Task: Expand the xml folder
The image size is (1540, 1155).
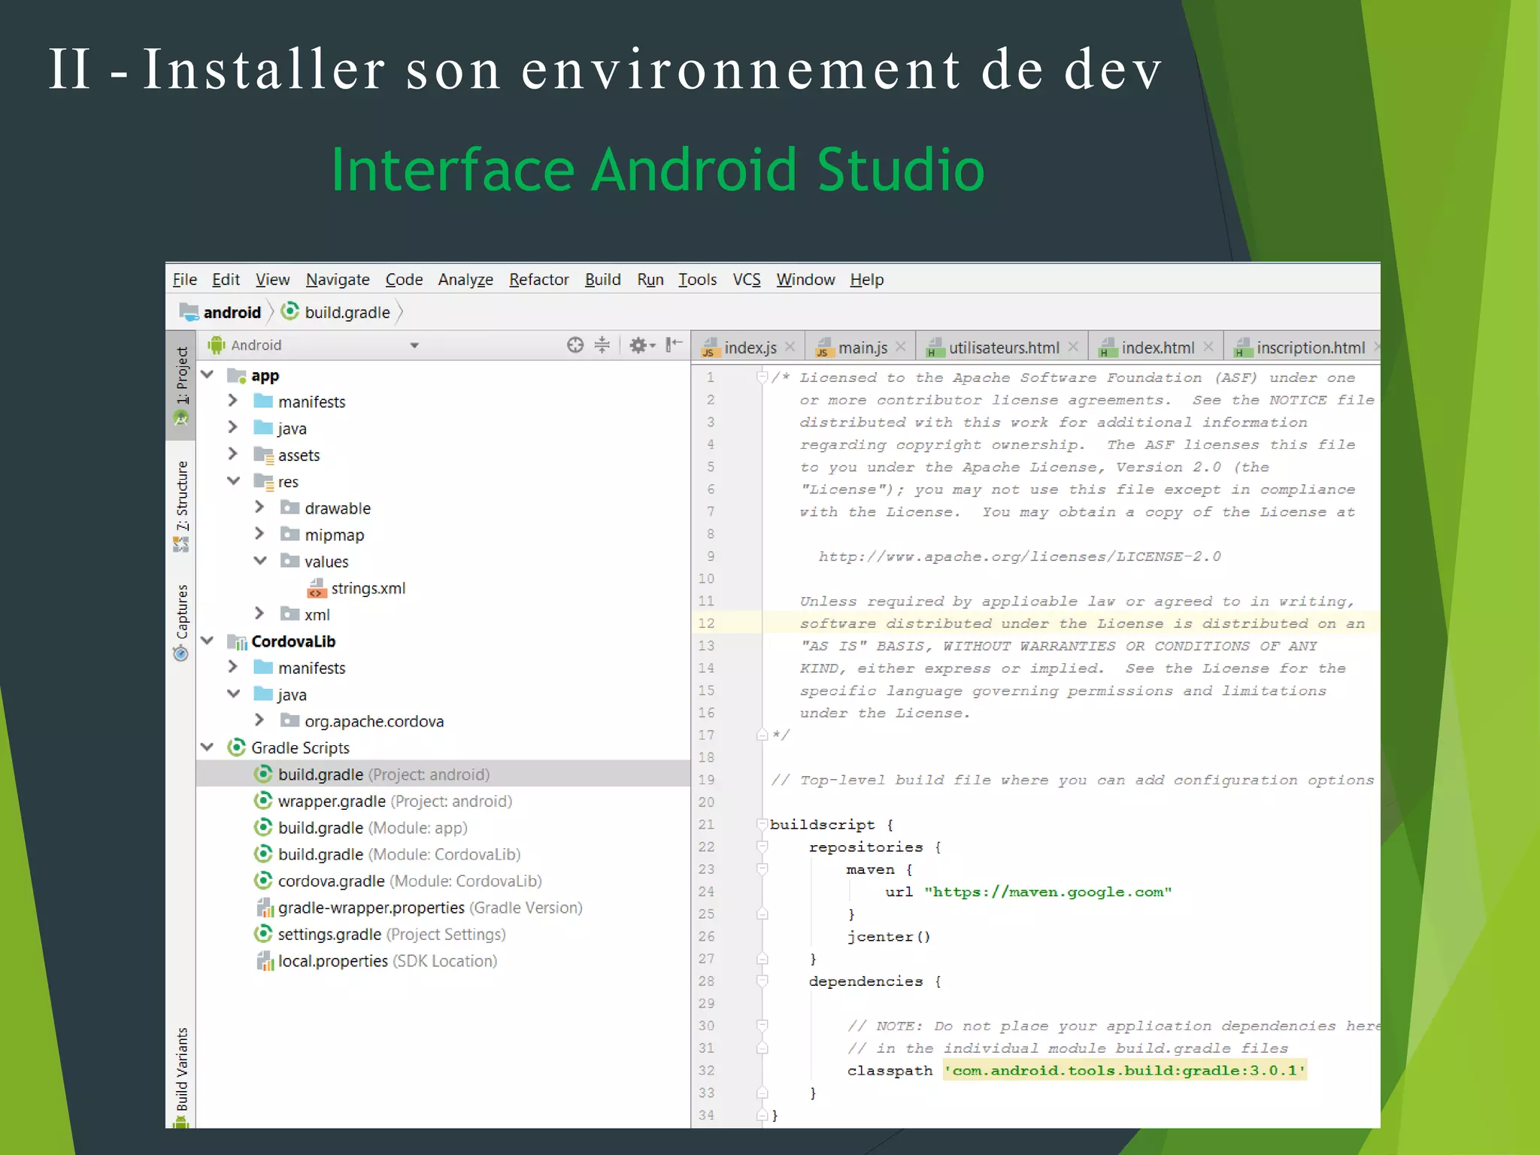Action: coord(259,614)
